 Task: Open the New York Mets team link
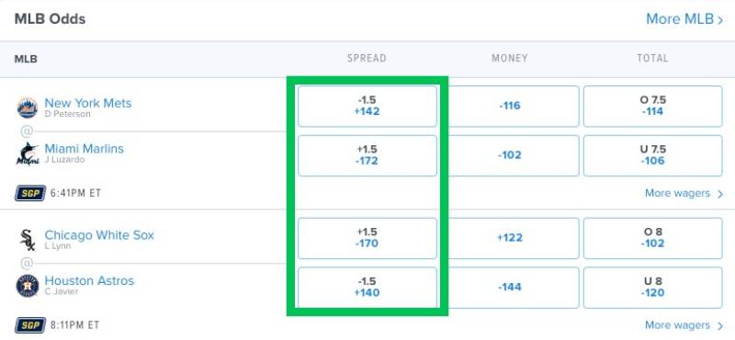[x=87, y=103]
